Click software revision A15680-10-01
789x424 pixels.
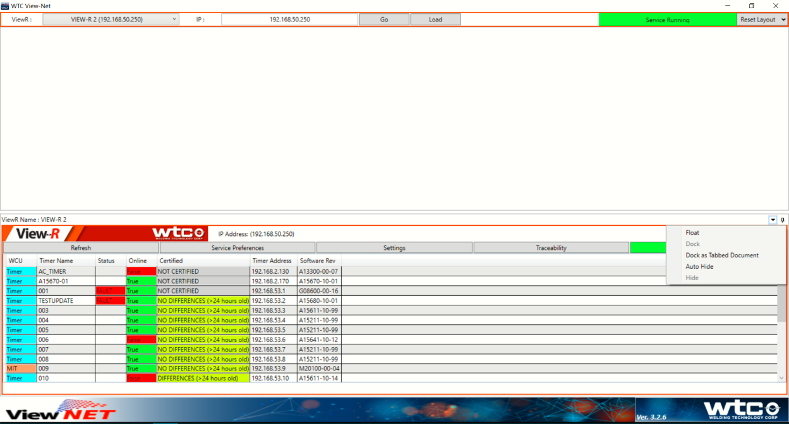pyautogui.click(x=319, y=301)
